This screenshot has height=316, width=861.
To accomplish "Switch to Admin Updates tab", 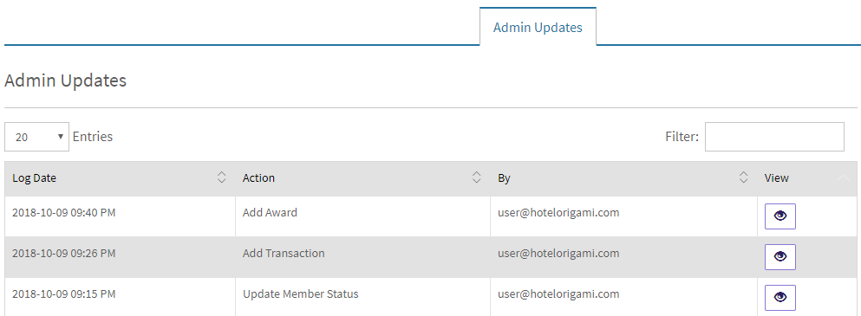I will [x=538, y=28].
